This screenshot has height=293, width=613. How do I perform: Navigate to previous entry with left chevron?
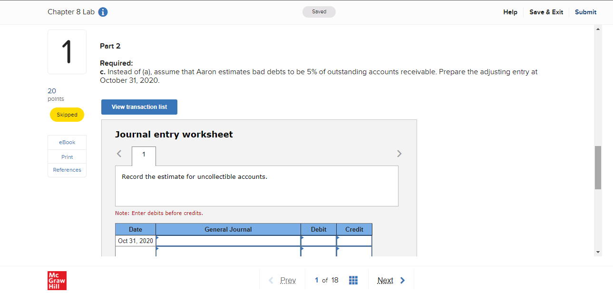tap(119, 153)
